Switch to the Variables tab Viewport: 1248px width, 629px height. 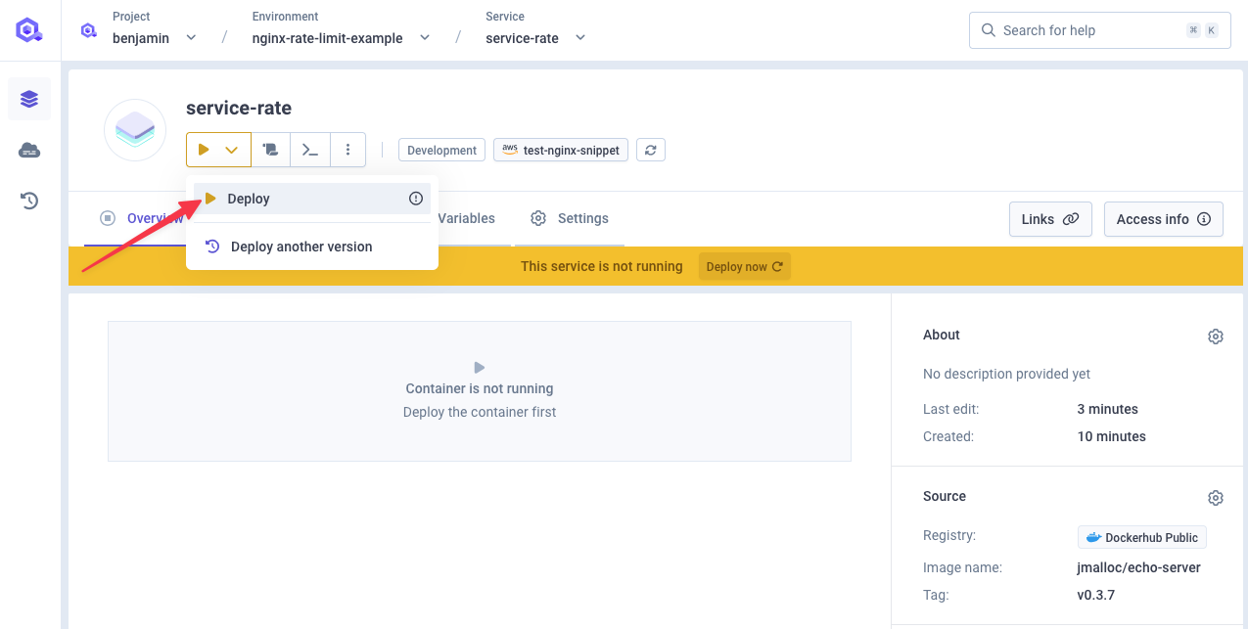466,218
